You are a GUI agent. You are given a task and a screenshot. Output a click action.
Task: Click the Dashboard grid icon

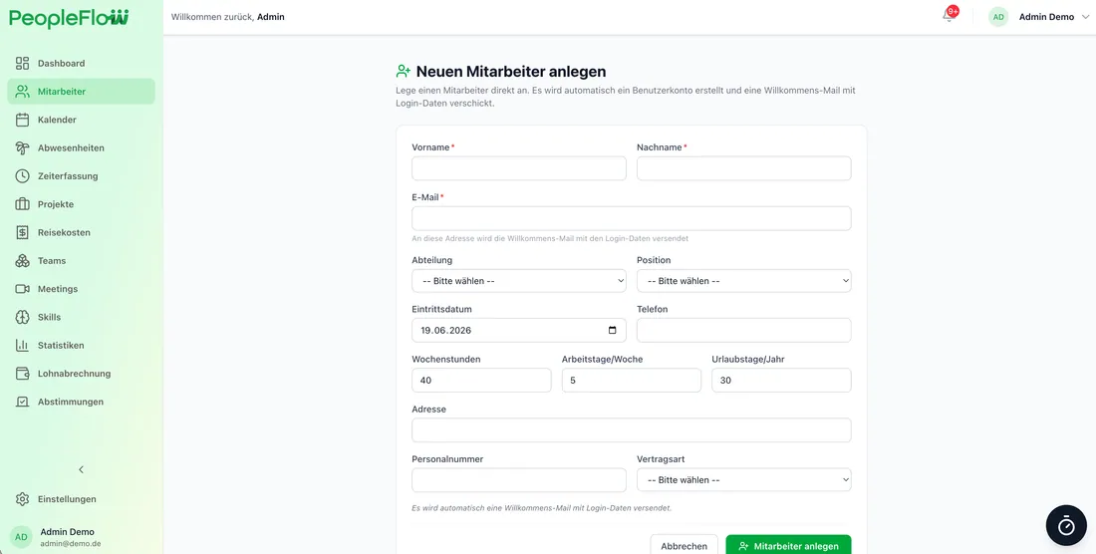tap(22, 63)
